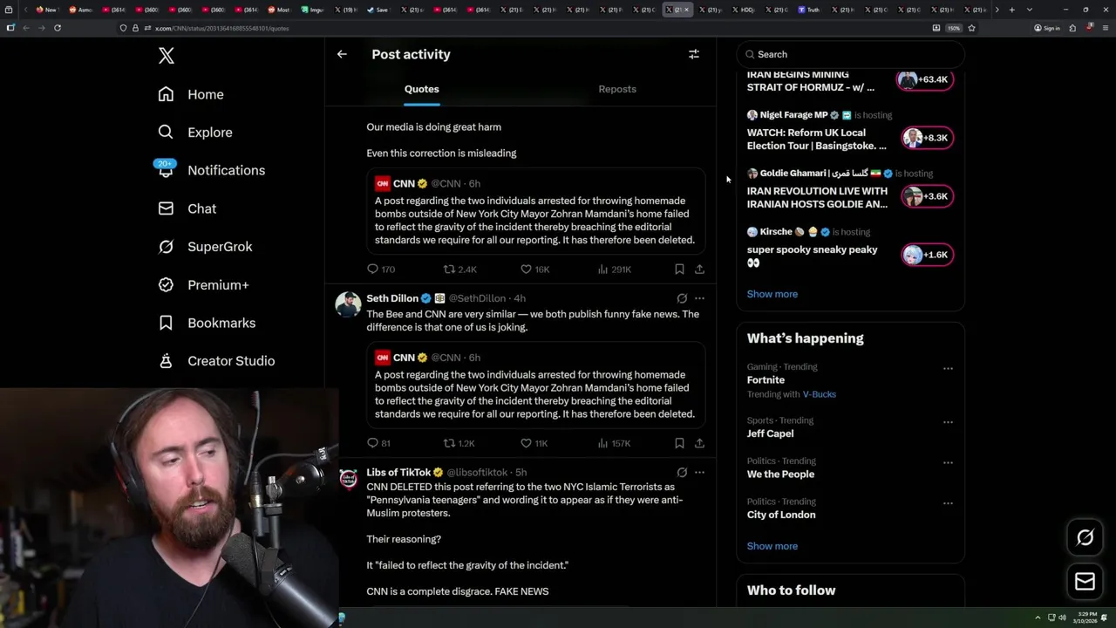Open Seth Dillon's profile name link
The width and height of the screenshot is (1116, 628).
pos(392,298)
